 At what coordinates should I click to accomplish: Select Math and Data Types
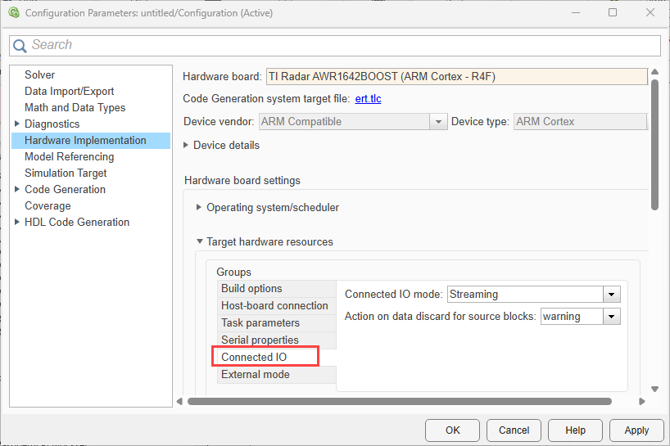point(75,107)
